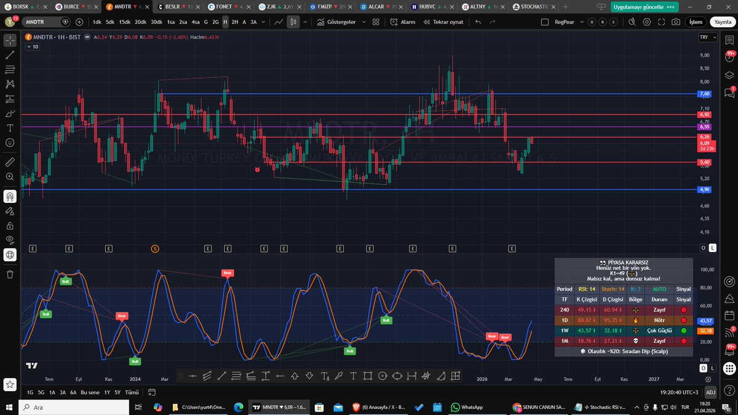Select the blue 7,60 price level label
The image size is (738, 415).
pos(705,93)
